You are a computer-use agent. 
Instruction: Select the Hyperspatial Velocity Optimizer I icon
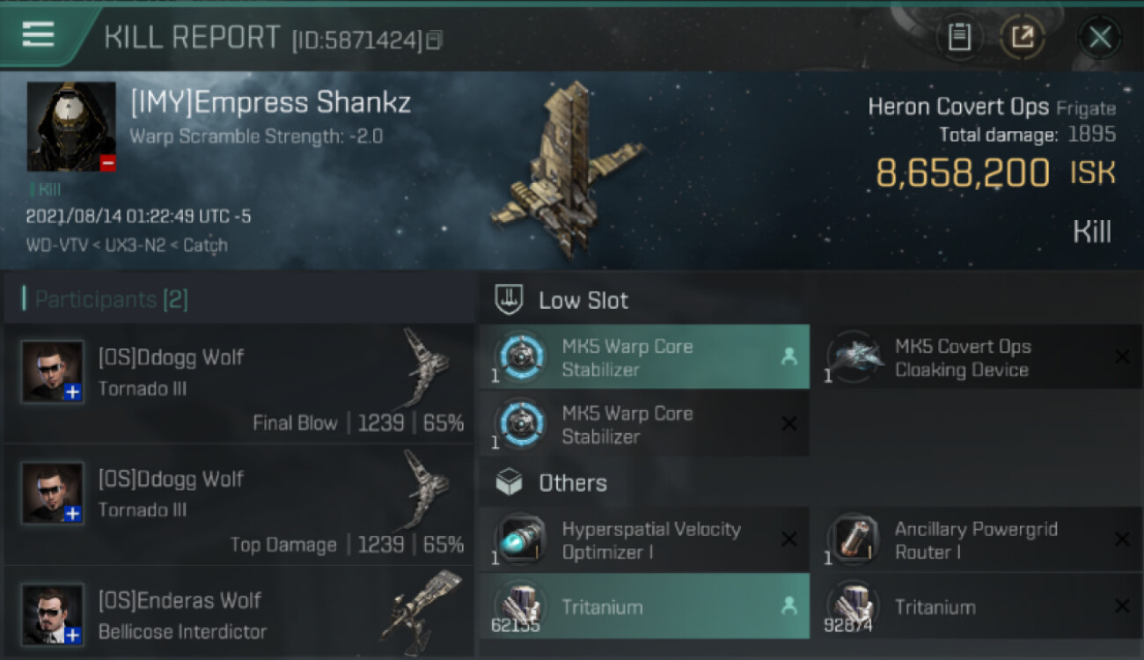tap(521, 540)
